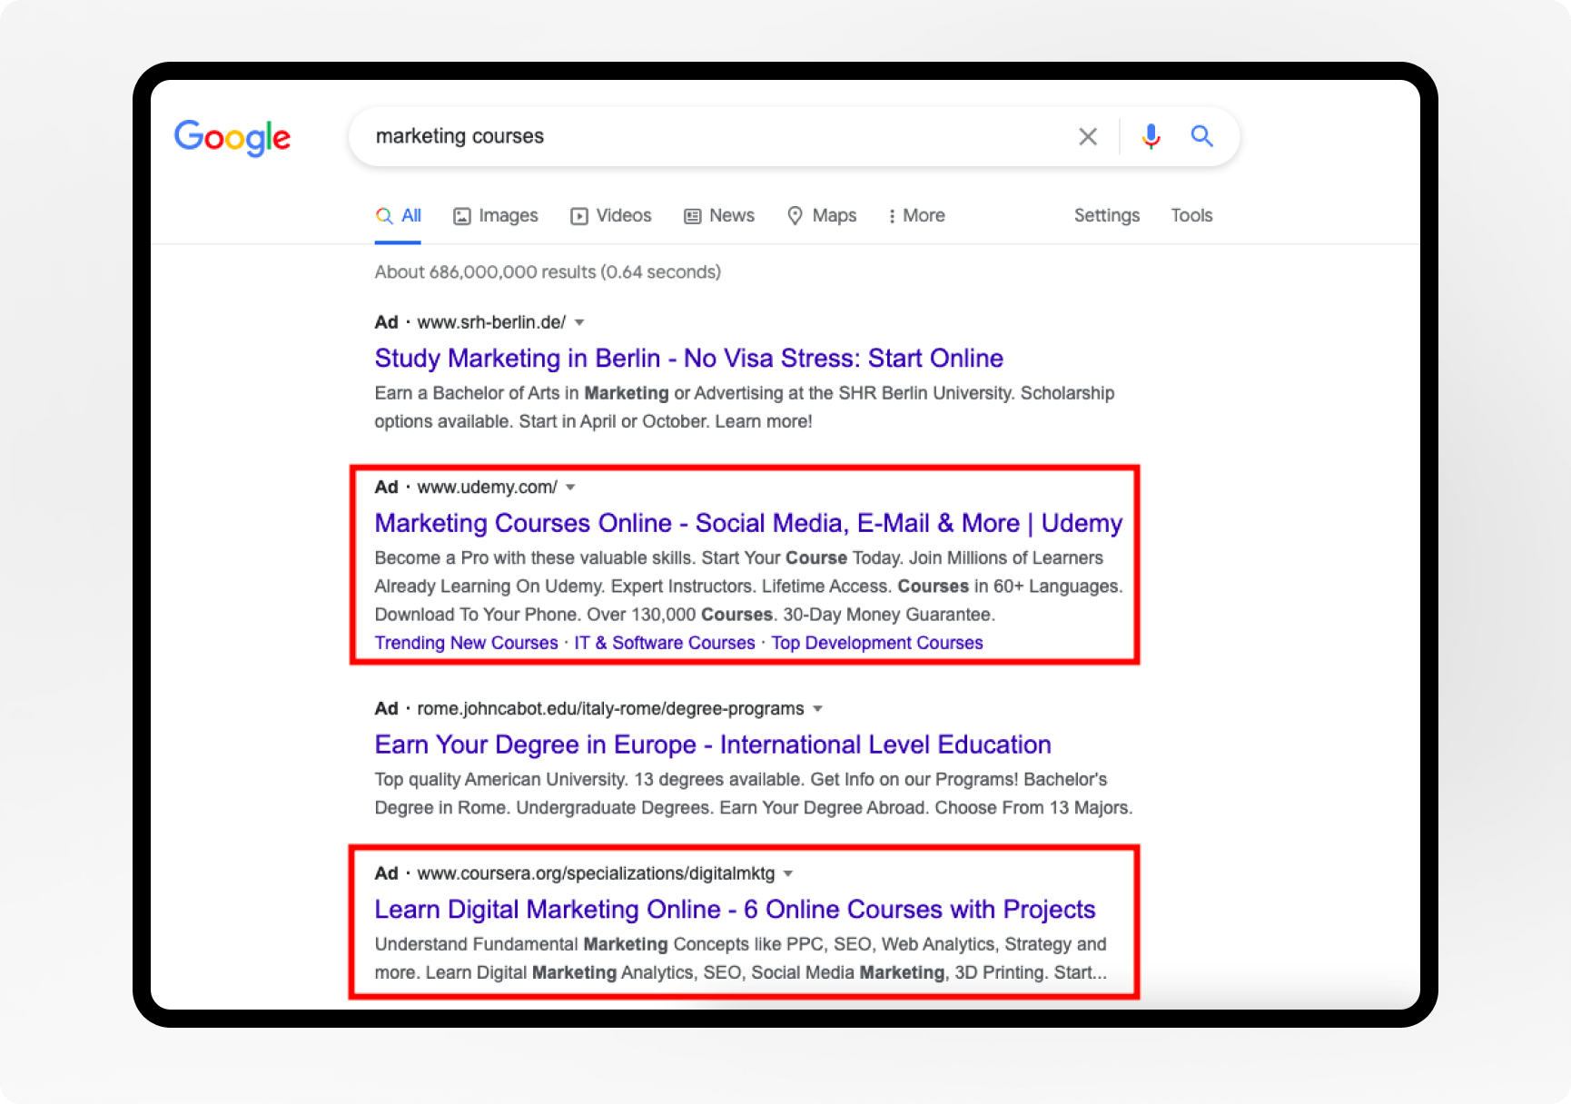Open Earn Your Degree in Europe ad
1571x1104 pixels.
point(713,744)
